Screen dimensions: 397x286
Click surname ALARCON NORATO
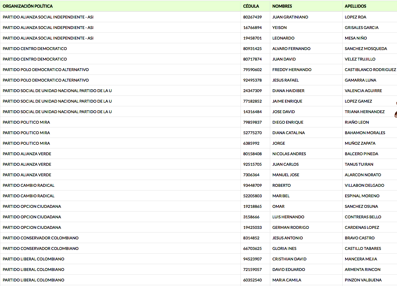(363, 175)
